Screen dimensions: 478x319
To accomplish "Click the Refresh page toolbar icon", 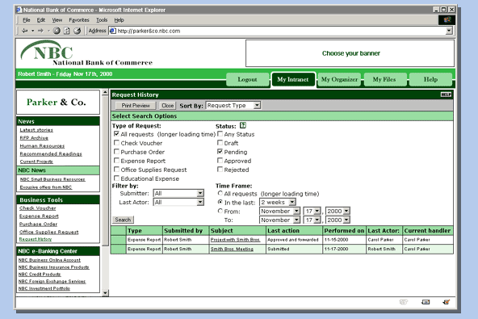I will [x=66, y=31].
